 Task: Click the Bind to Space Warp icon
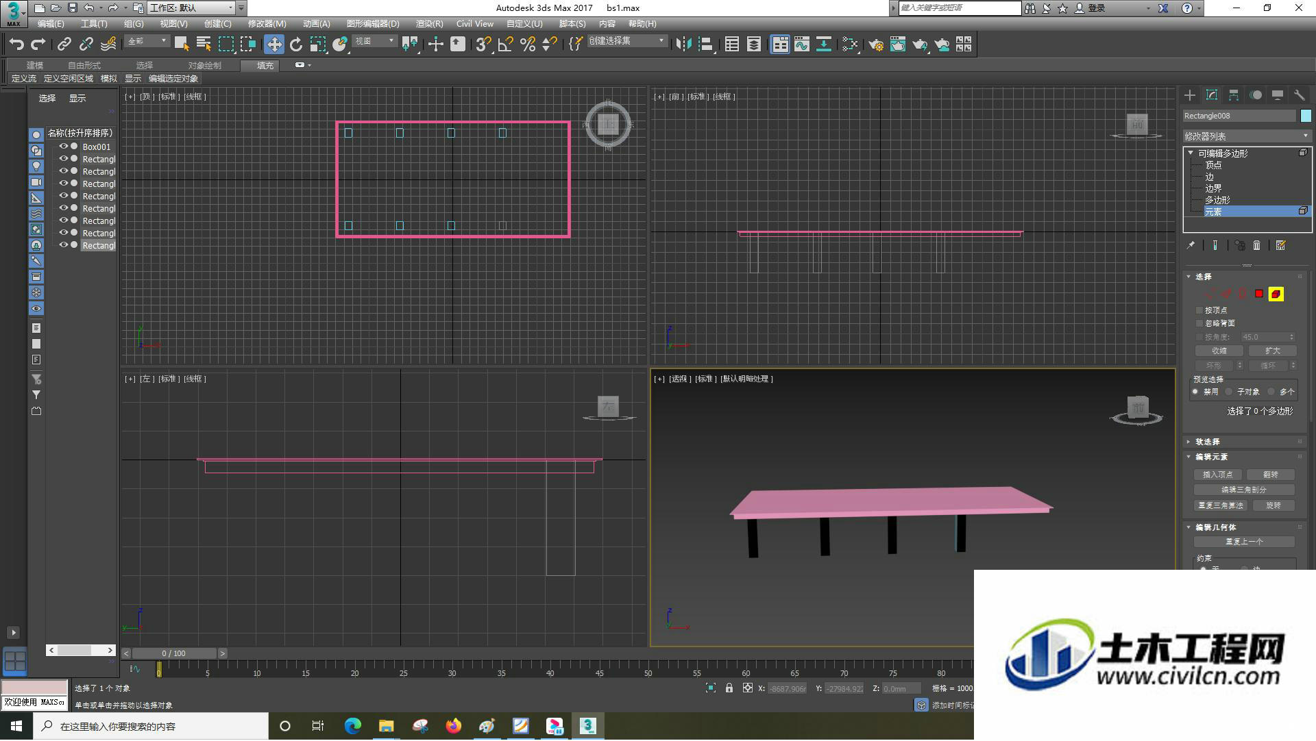pyautogui.click(x=108, y=45)
